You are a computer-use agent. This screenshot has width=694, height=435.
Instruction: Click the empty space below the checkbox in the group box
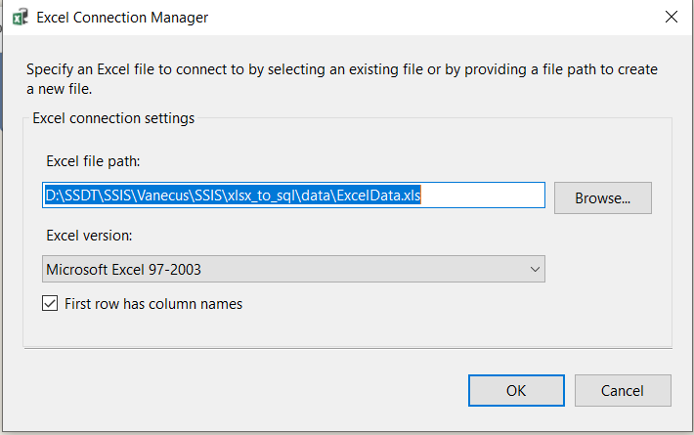(342, 330)
